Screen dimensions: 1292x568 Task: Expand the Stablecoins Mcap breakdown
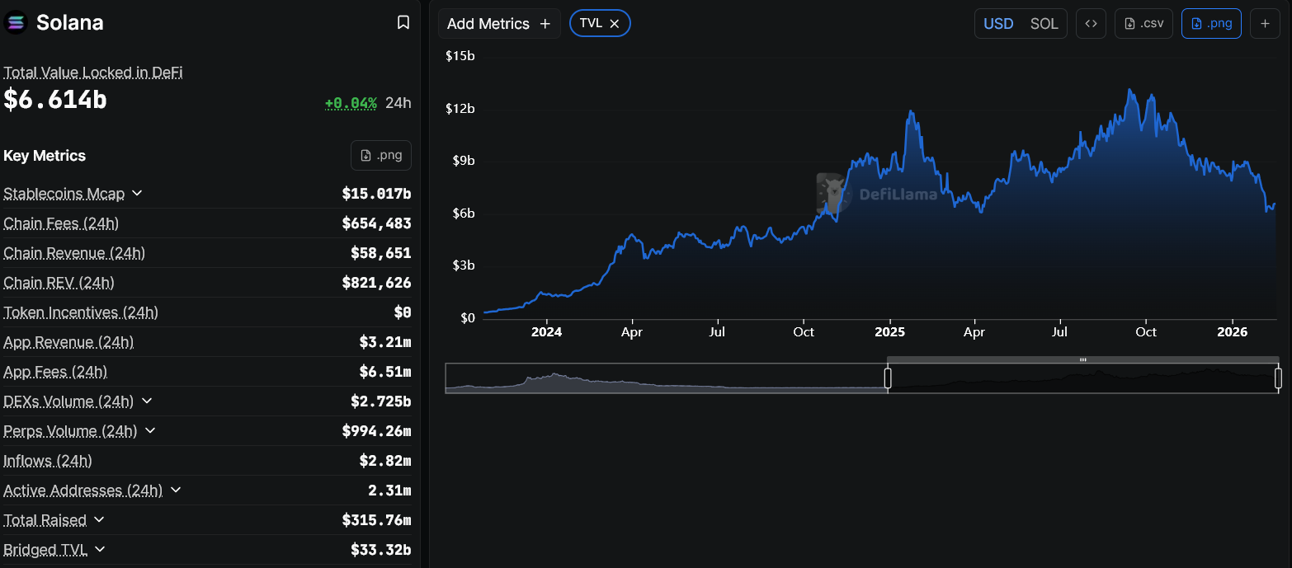pos(138,193)
